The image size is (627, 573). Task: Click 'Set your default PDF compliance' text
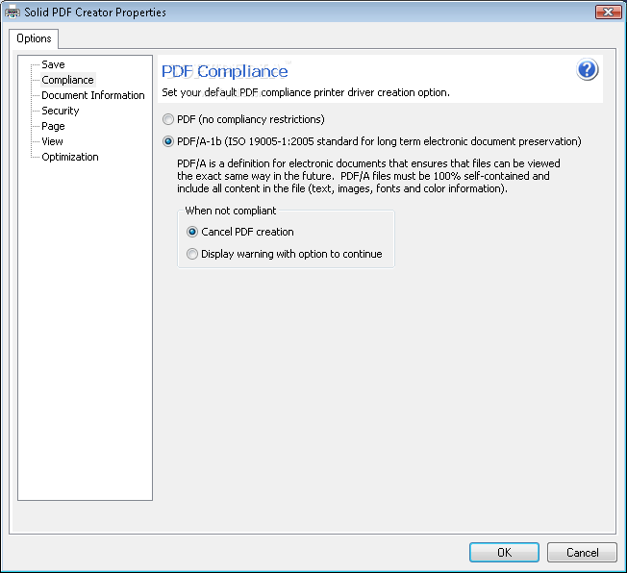(x=306, y=92)
